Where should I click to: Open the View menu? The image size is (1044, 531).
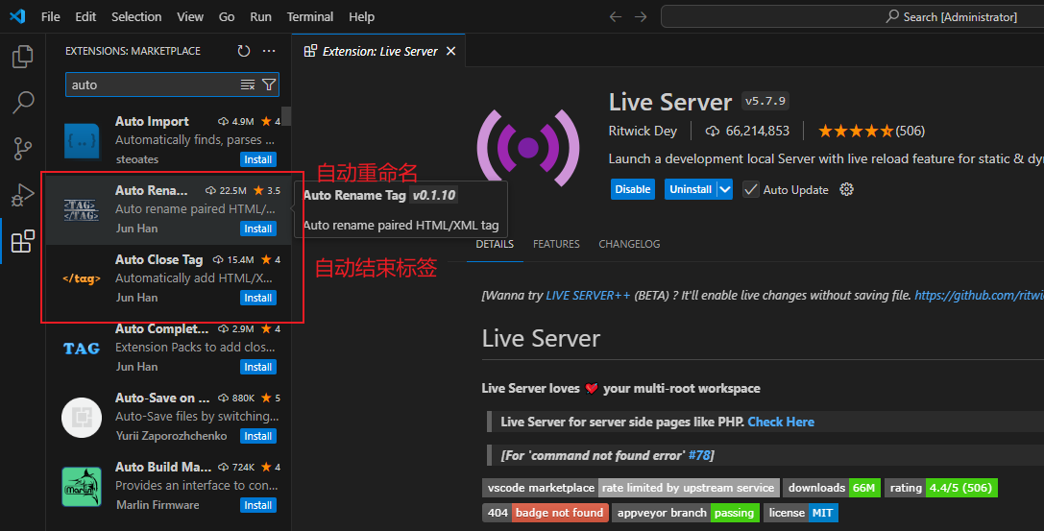(x=190, y=16)
